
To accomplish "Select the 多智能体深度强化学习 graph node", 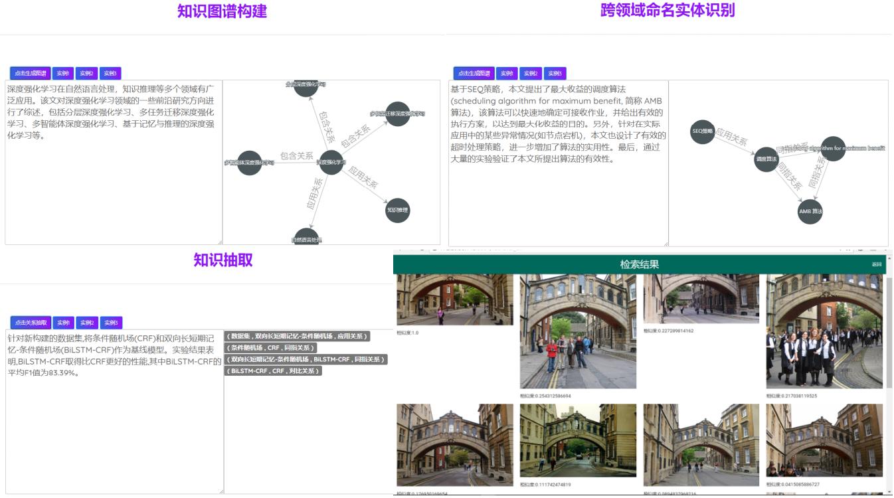I will [250, 163].
